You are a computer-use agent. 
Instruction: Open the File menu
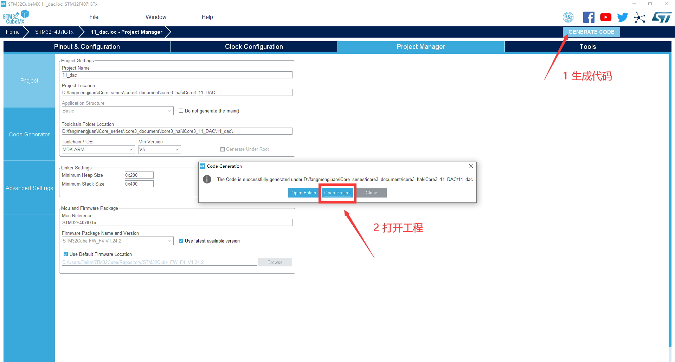(94, 17)
